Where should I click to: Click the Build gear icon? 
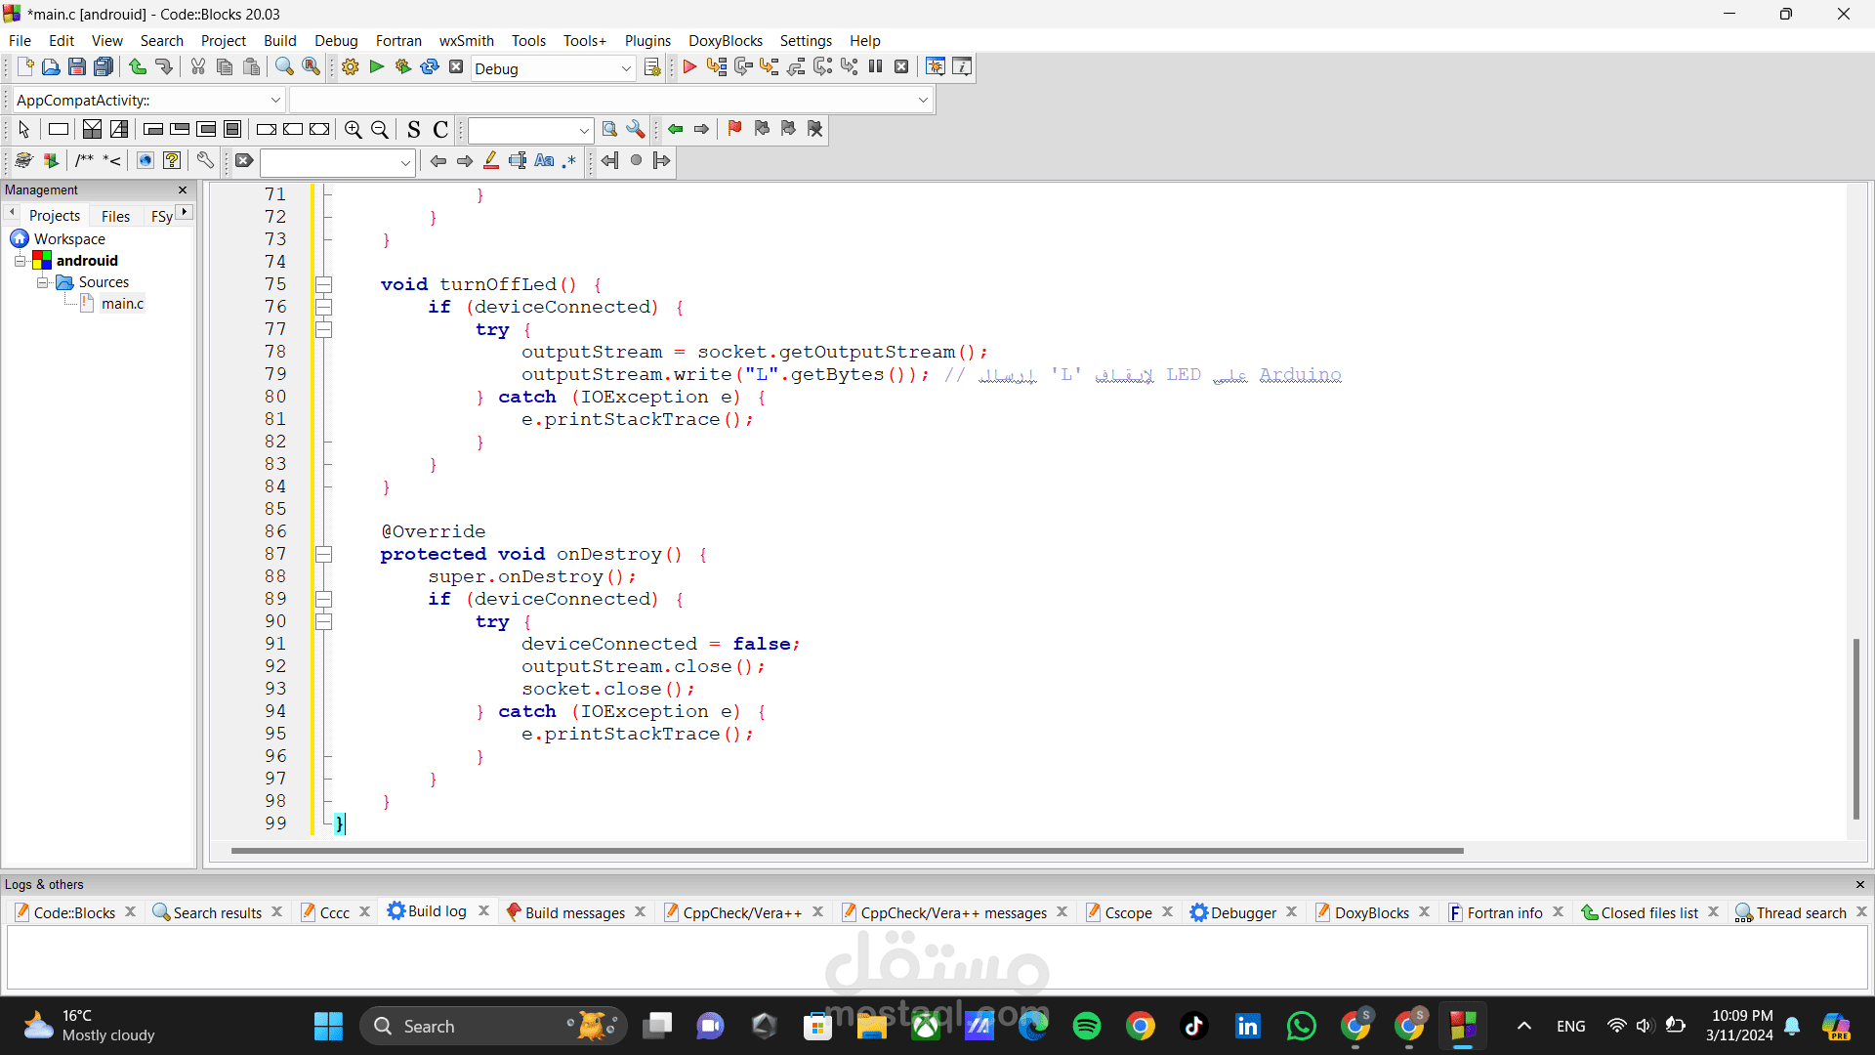tap(351, 67)
